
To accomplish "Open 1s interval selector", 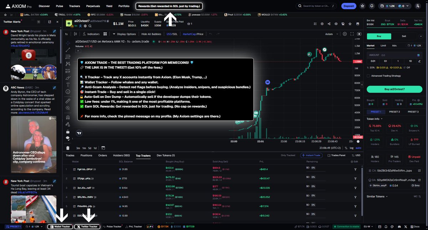I will pyautogui.click(x=66, y=34).
